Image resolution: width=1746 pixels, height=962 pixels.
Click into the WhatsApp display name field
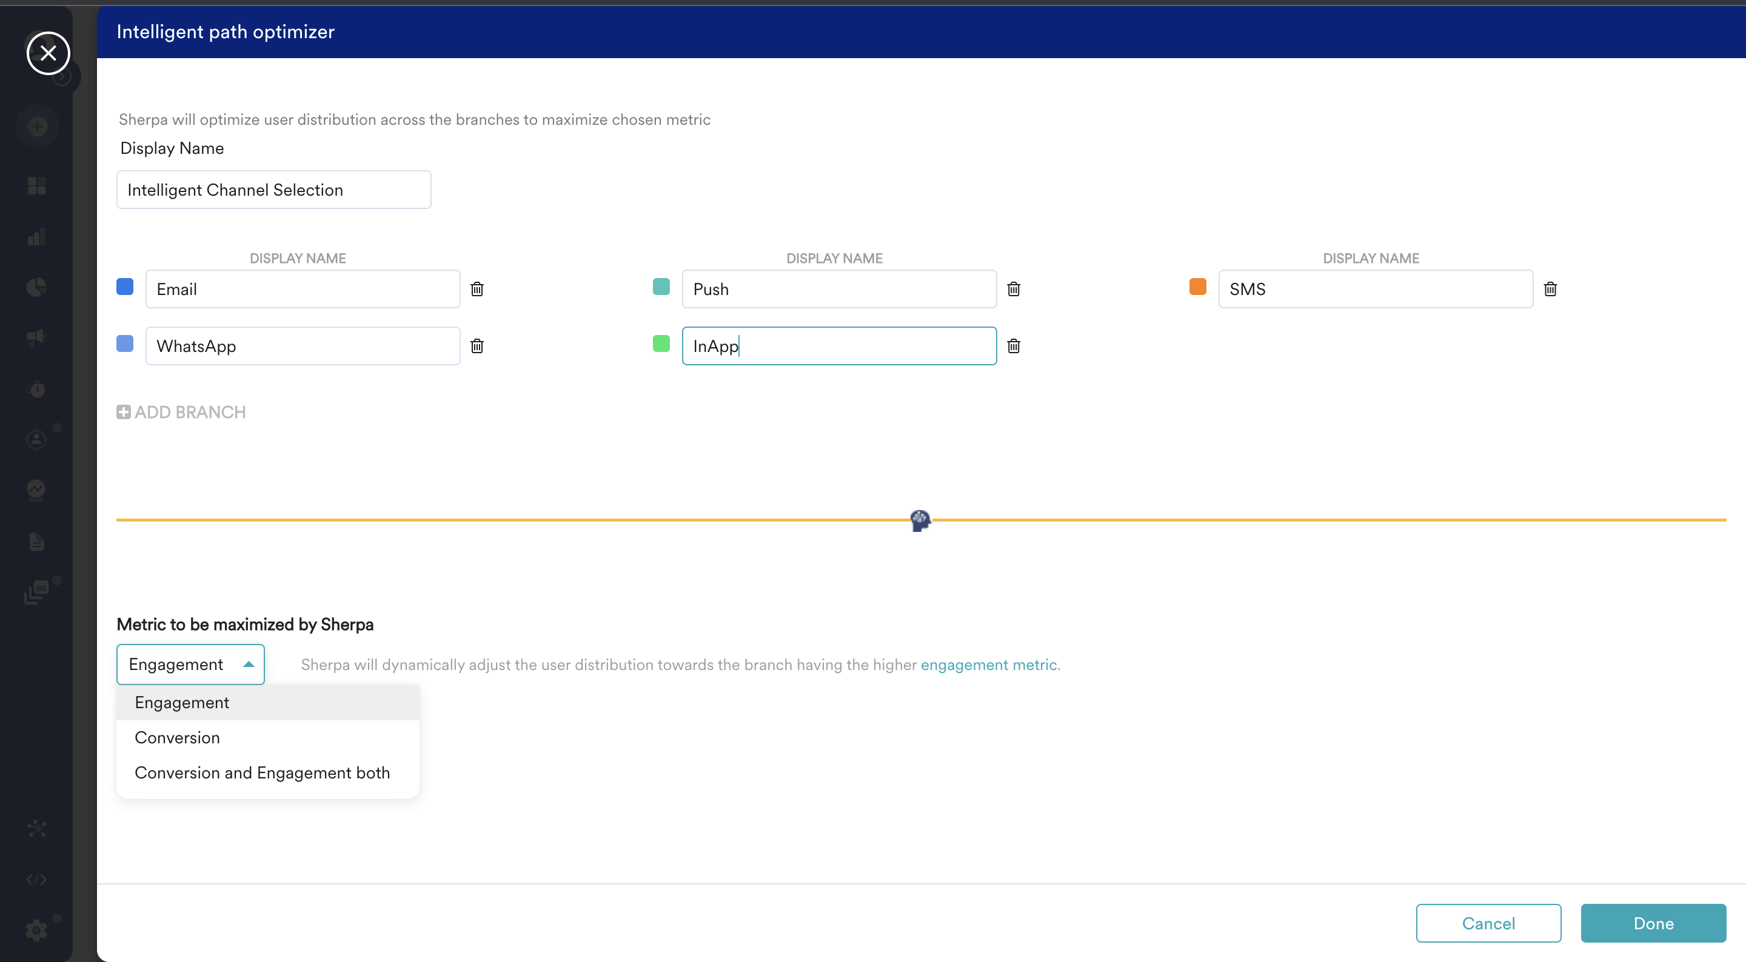[303, 346]
